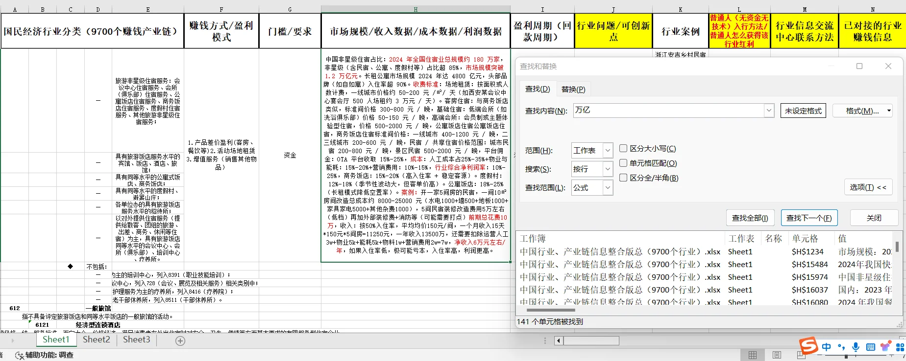Sort results by 单元格 column header
This screenshot has width=906, height=361.
811,239
